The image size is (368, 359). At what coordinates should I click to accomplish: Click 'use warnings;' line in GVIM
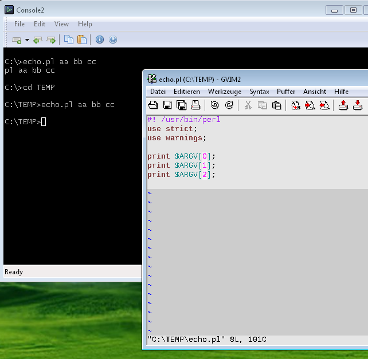177,138
